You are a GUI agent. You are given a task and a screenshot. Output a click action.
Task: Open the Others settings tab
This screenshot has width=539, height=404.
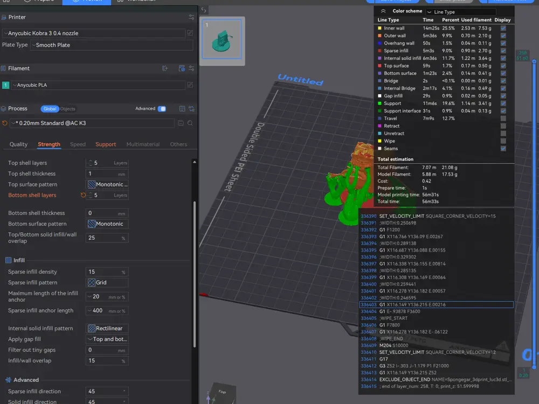pos(178,144)
